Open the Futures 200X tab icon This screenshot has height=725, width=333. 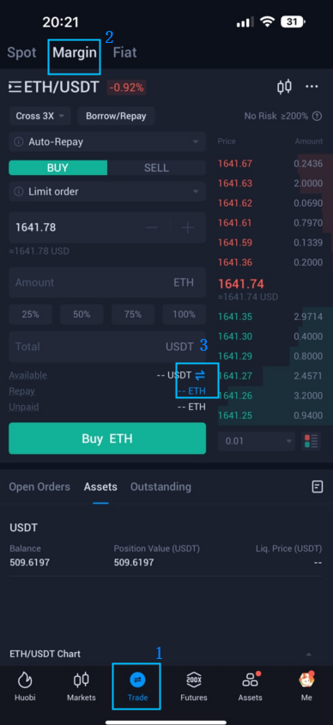(194, 680)
